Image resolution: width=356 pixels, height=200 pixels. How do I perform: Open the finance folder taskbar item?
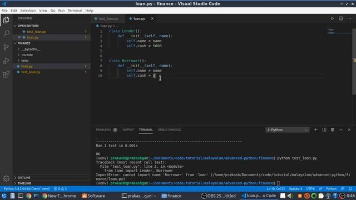pos(171,196)
